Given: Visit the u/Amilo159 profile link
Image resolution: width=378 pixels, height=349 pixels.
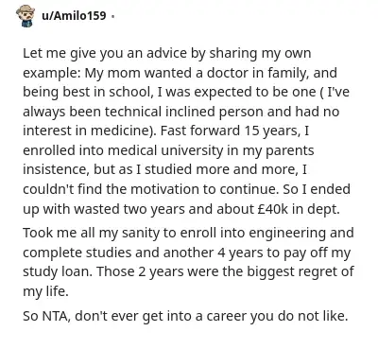Looking at the screenshot, I should [x=74, y=15].
